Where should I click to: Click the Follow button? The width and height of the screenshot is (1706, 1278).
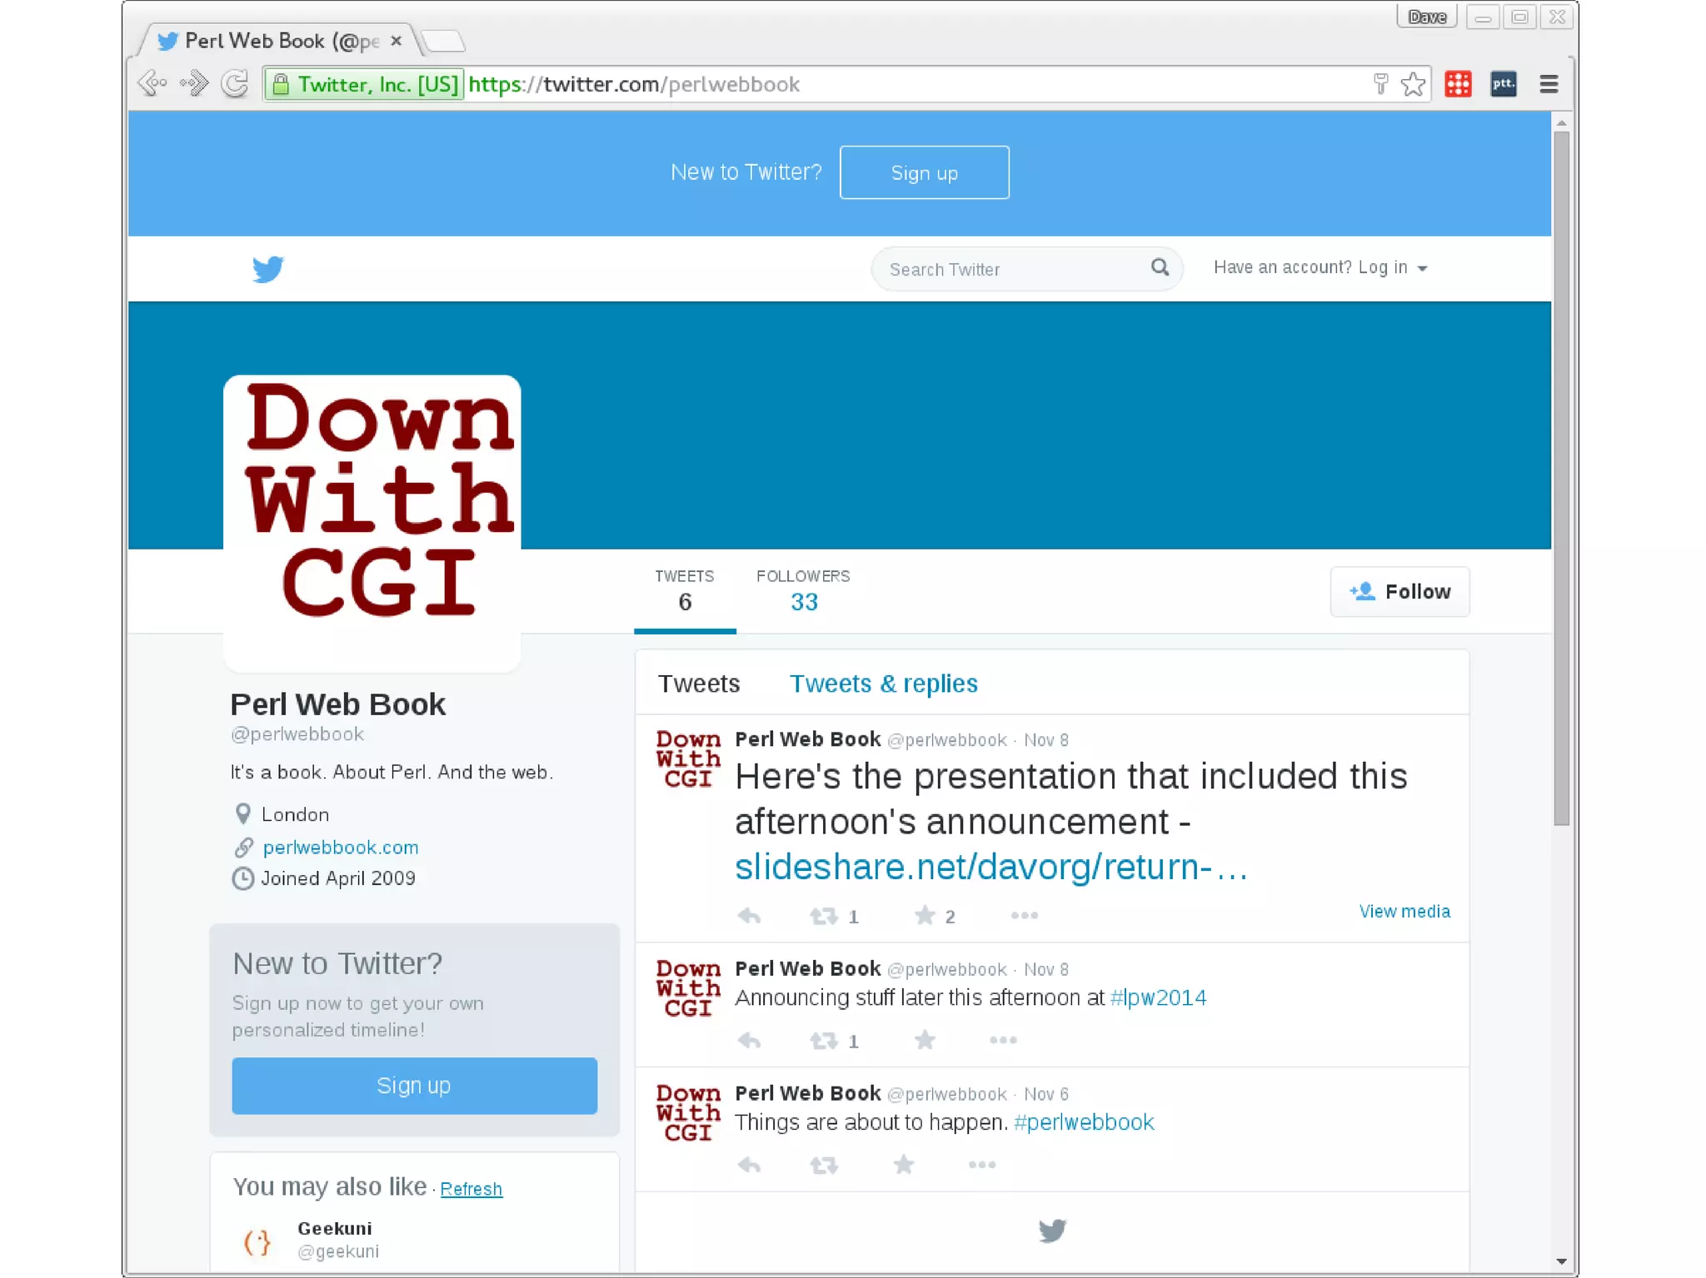pyautogui.click(x=1399, y=592)
